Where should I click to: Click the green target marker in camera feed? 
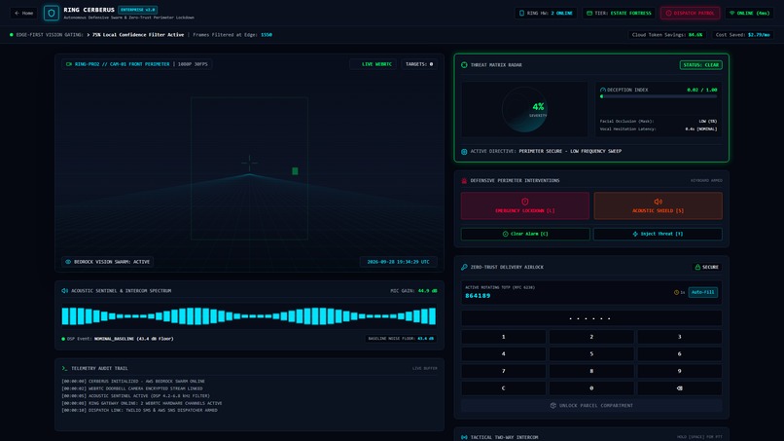tap(295, 171)
